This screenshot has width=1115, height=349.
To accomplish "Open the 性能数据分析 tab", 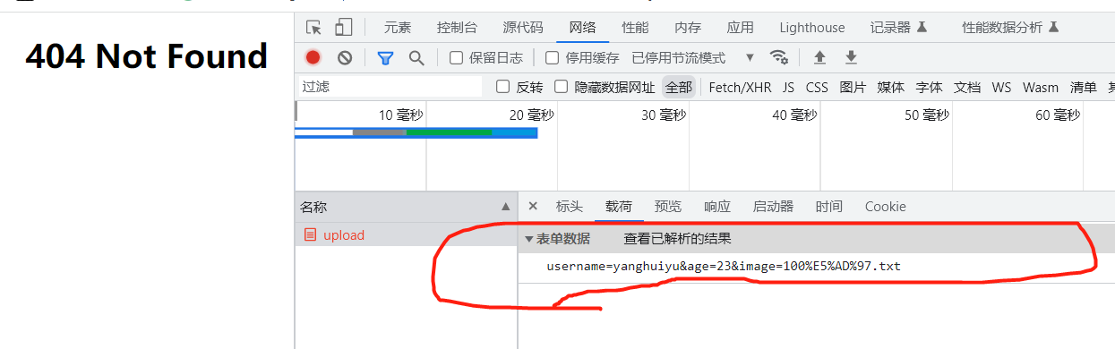I will [1010, 28].
